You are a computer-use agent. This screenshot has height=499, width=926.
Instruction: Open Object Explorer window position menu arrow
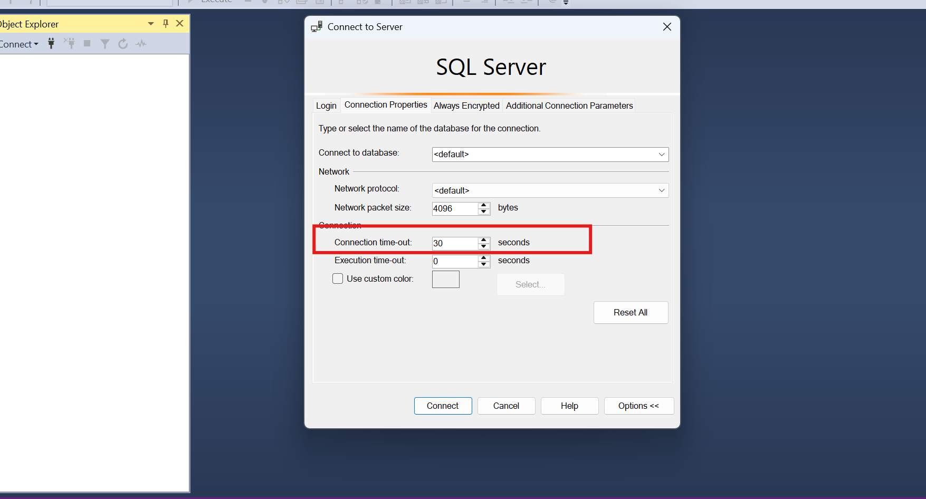151,24
